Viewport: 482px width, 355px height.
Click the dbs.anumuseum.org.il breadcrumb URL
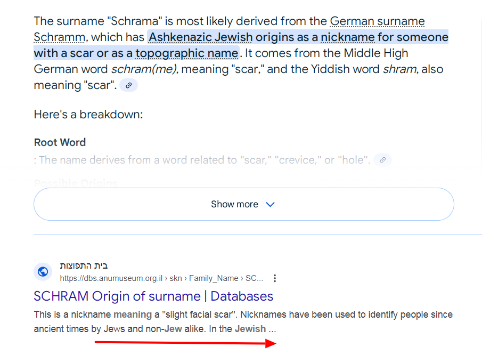[x=161, y=278]
